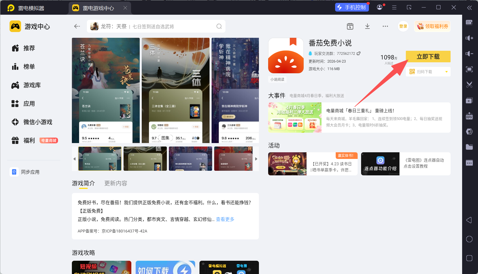Click the hexagon icon in right sidebar
Viewport: 478px width, 274px height.
click(469, 132)
